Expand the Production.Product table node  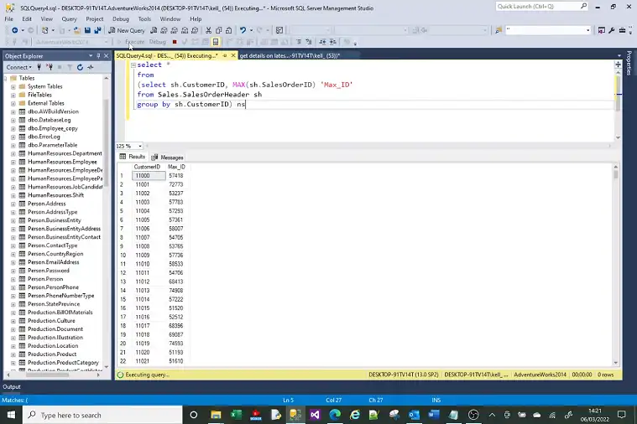pyautogui.click(x=13, y=354)
